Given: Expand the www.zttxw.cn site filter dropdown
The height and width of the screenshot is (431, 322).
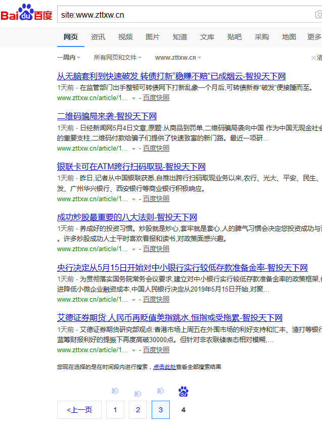Looking at the screenshot, I should (x=178, y=58).
